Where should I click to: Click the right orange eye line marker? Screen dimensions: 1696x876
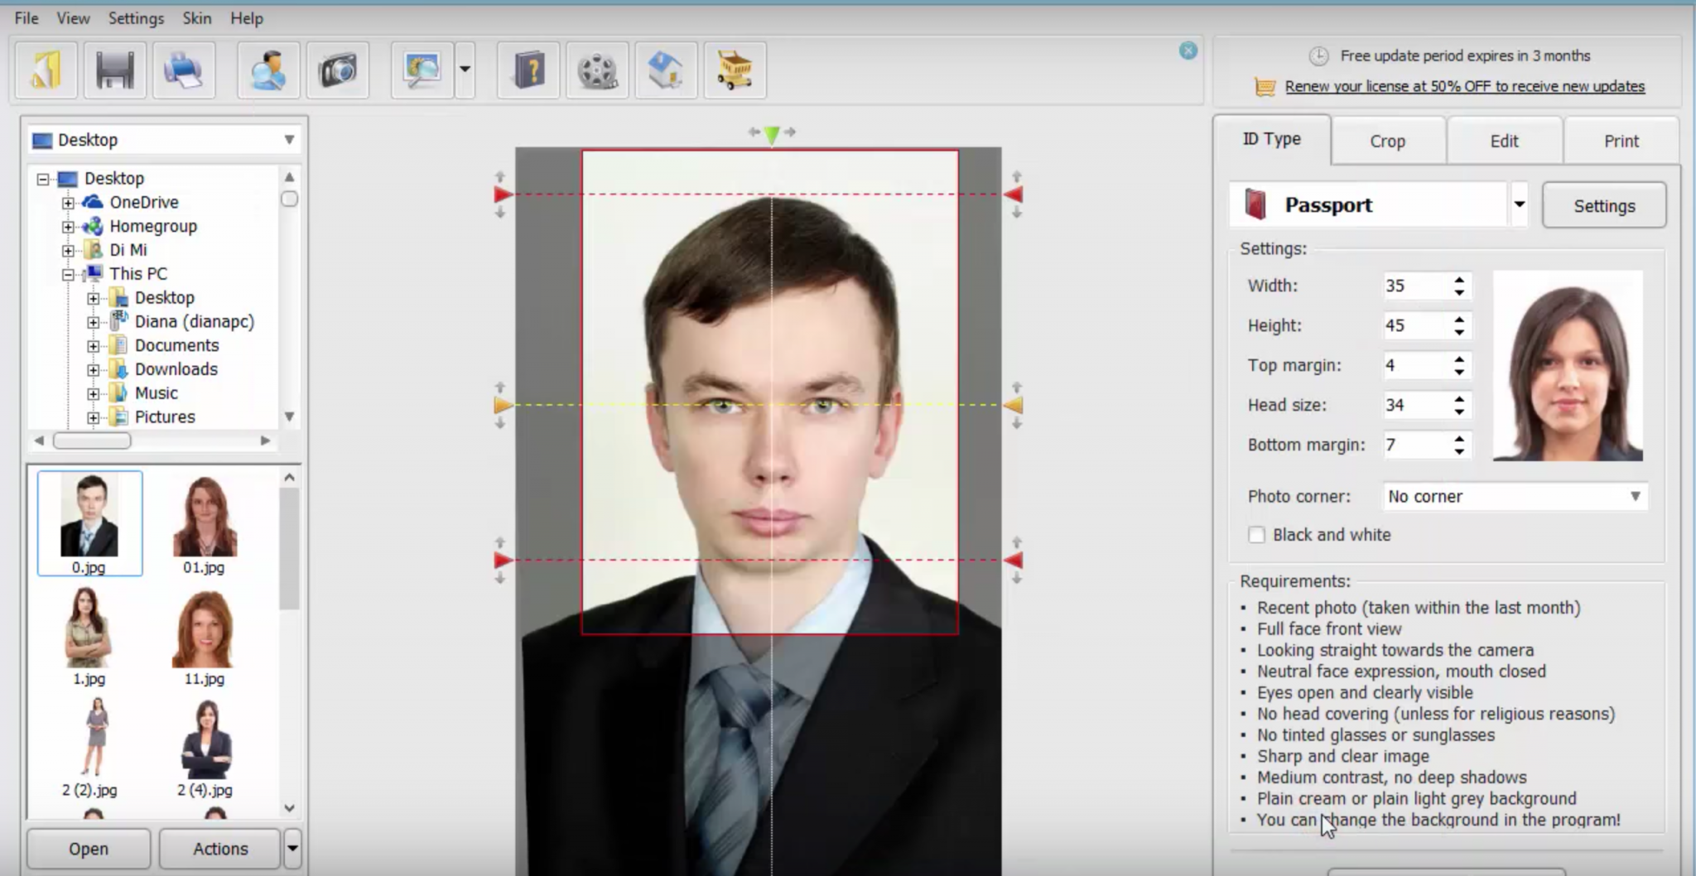[x=1014, y=405]
